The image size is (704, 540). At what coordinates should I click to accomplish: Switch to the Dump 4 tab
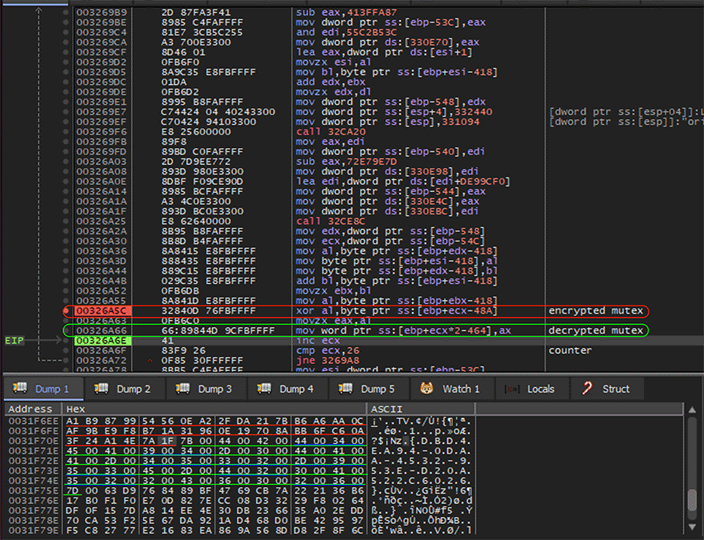pos(287,389)
